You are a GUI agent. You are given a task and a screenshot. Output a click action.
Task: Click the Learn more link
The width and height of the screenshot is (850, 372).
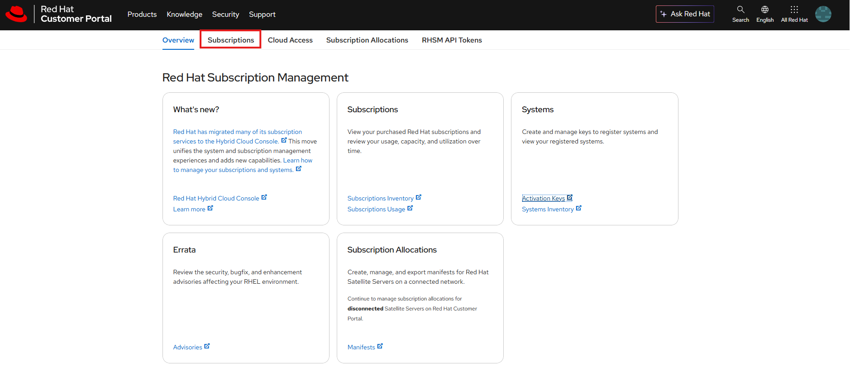tap(189, 209)
